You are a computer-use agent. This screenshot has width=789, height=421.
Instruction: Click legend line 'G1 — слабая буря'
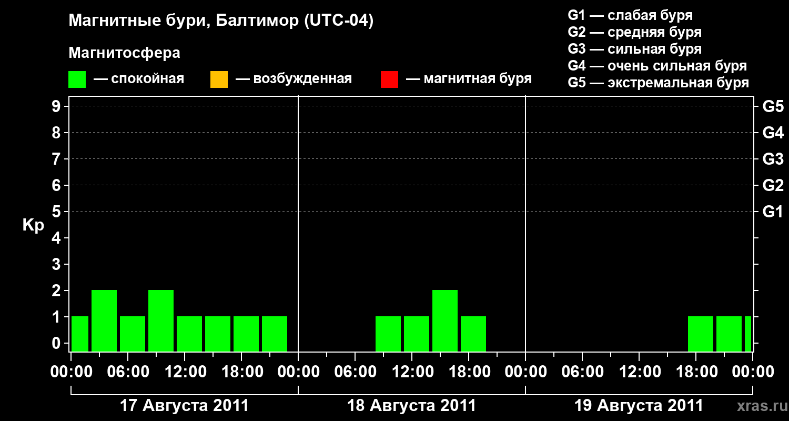[631, 15]
